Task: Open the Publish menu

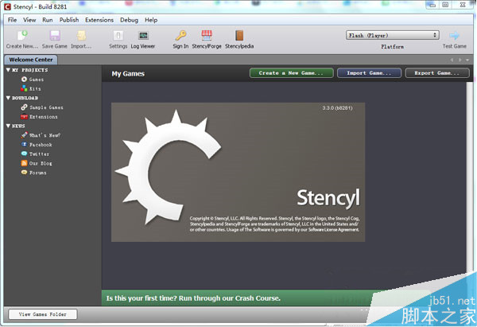Action: (69, 20)
